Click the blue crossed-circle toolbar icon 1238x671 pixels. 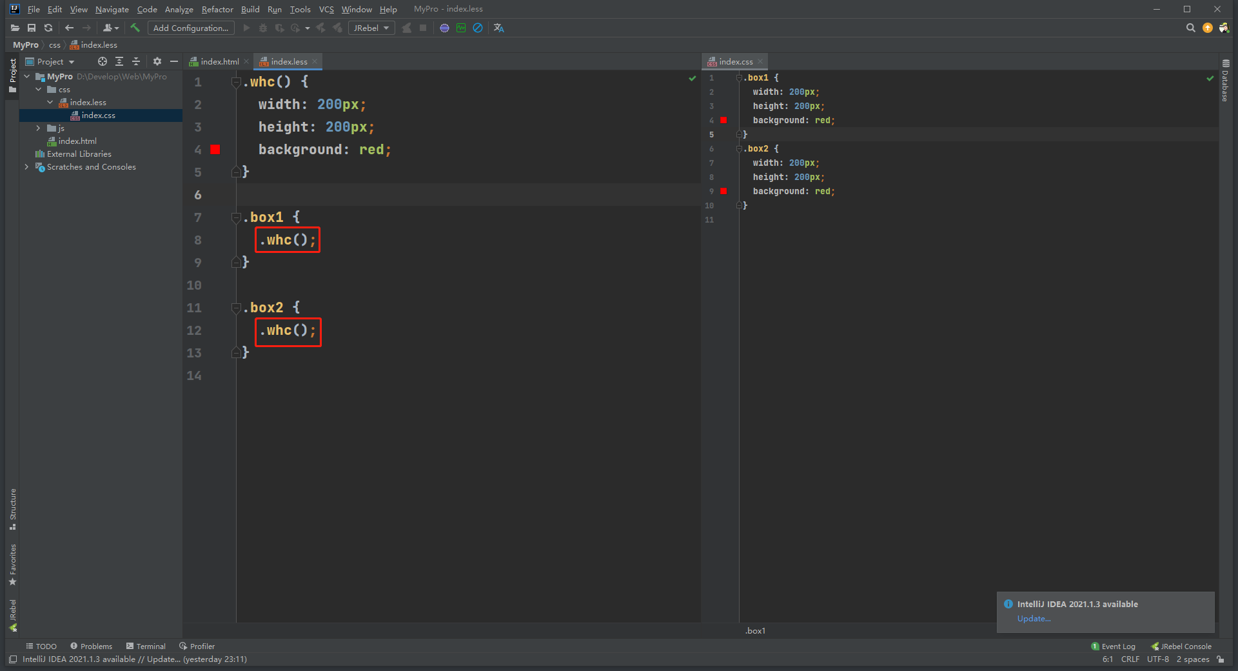click(478, 28)
